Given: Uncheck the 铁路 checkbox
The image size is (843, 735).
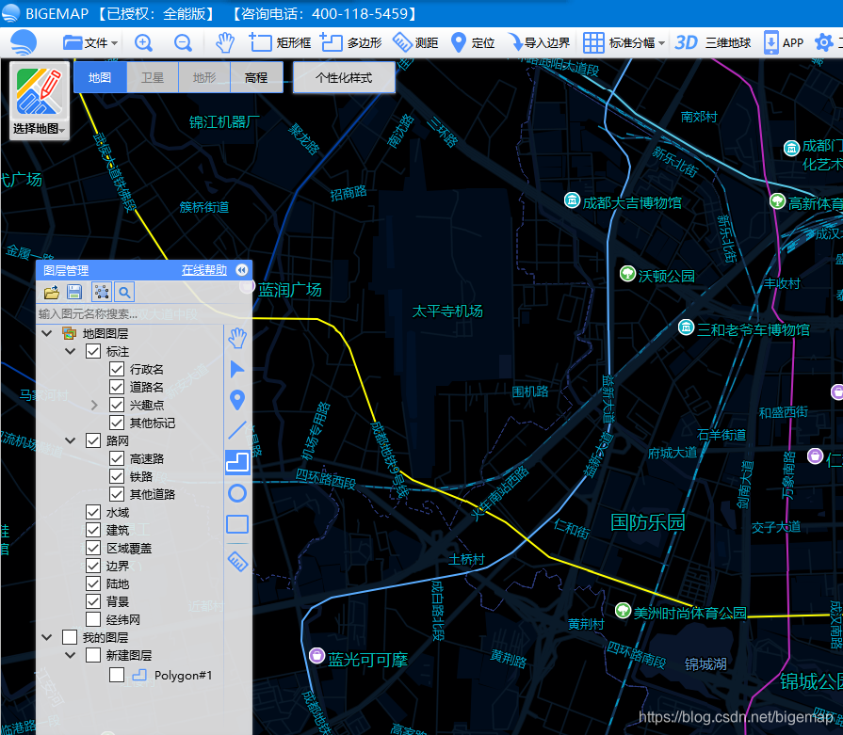Looking at the screenshot, I should click(x=117, y=476).
